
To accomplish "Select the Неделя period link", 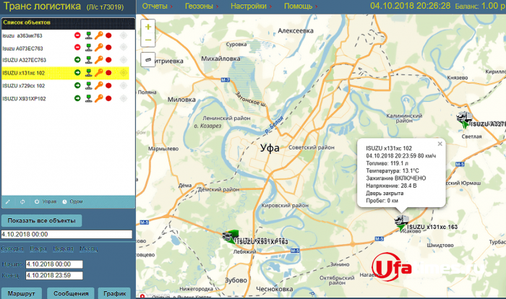I will coord(64,248).
